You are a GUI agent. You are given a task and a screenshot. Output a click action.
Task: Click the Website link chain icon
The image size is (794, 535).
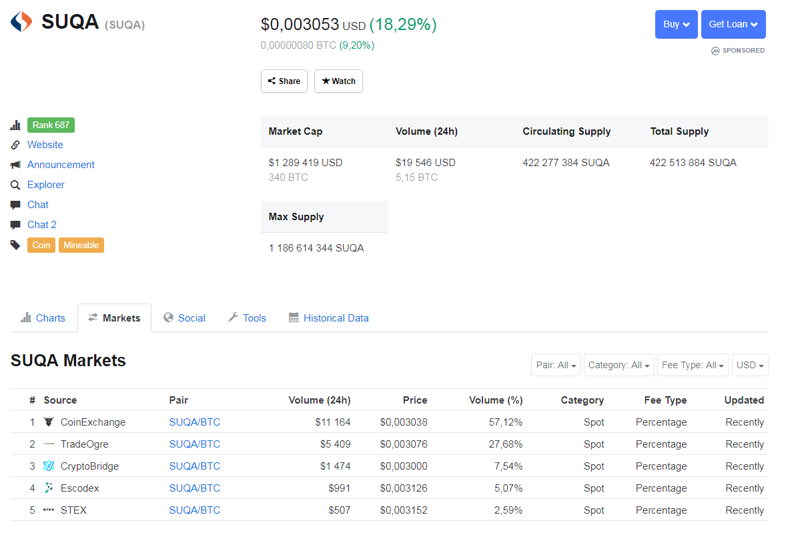(x=15, y=145)
